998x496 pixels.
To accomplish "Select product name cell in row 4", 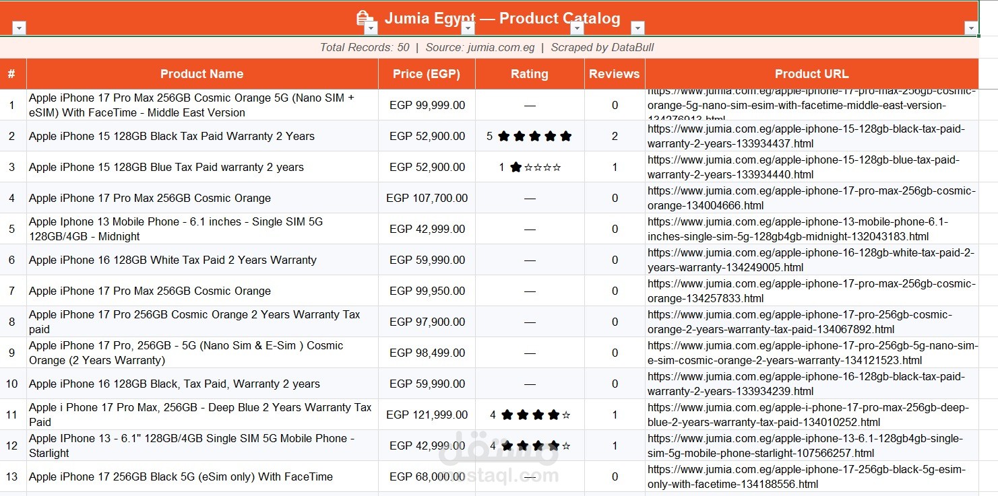I will click(x=202, y=198).
